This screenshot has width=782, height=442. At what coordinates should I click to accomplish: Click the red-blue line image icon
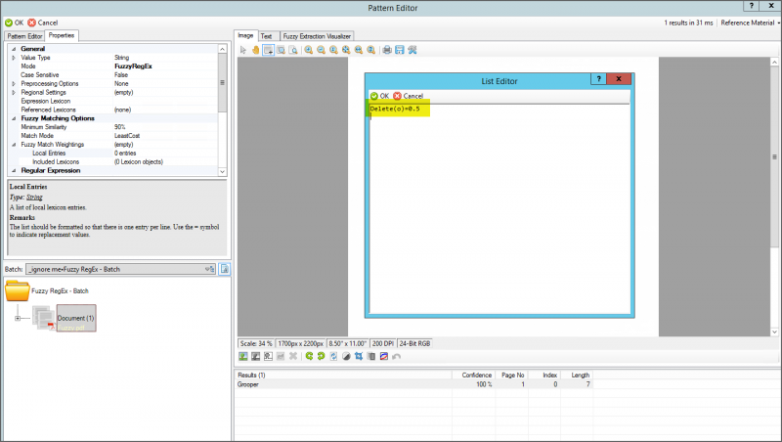(x=384, y=356)
